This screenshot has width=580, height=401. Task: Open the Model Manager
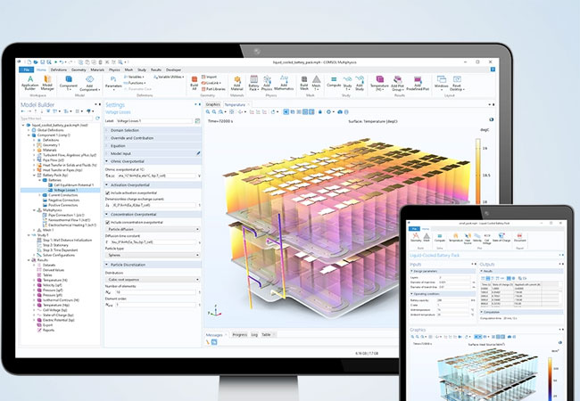pos(47,83)
